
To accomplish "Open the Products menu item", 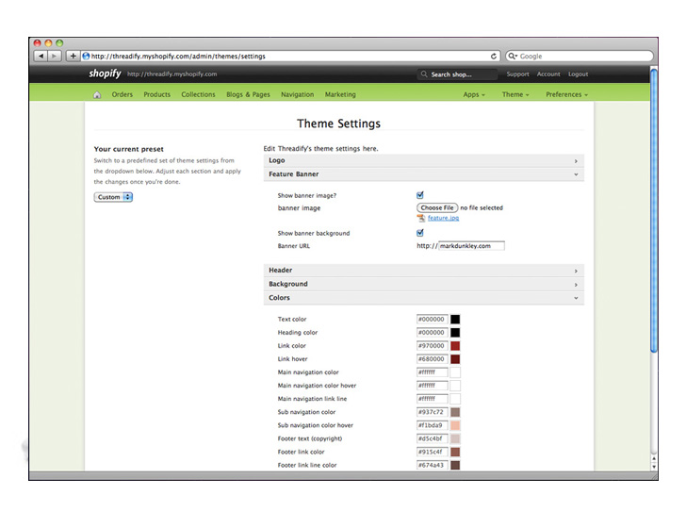I will pyautogui.click(x=156, y=94).
